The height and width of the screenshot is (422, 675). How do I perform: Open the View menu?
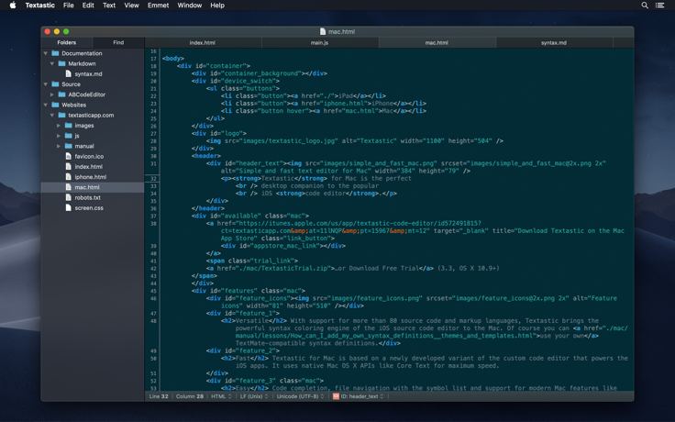click(131, 6)
